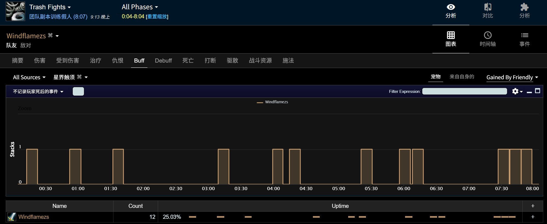This screenshot has width=547, height=224.
Task: Click the 重置缩放 reset zoom link
Action: pos(157,17)
